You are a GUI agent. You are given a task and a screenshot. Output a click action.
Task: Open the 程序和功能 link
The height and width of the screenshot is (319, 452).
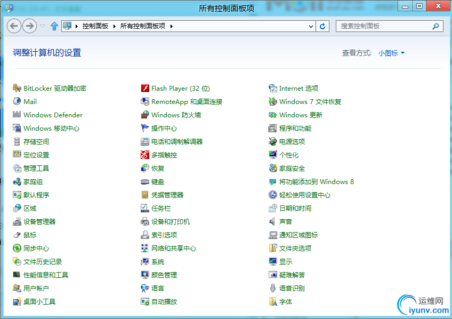[x=295, y=129]
